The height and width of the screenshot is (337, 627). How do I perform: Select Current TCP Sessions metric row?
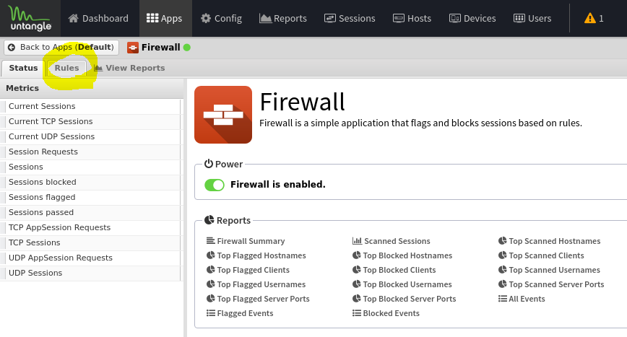[91, 121]
